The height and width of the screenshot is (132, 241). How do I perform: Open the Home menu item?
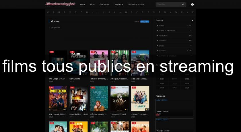pyautogui.click(x=83, y=5)
